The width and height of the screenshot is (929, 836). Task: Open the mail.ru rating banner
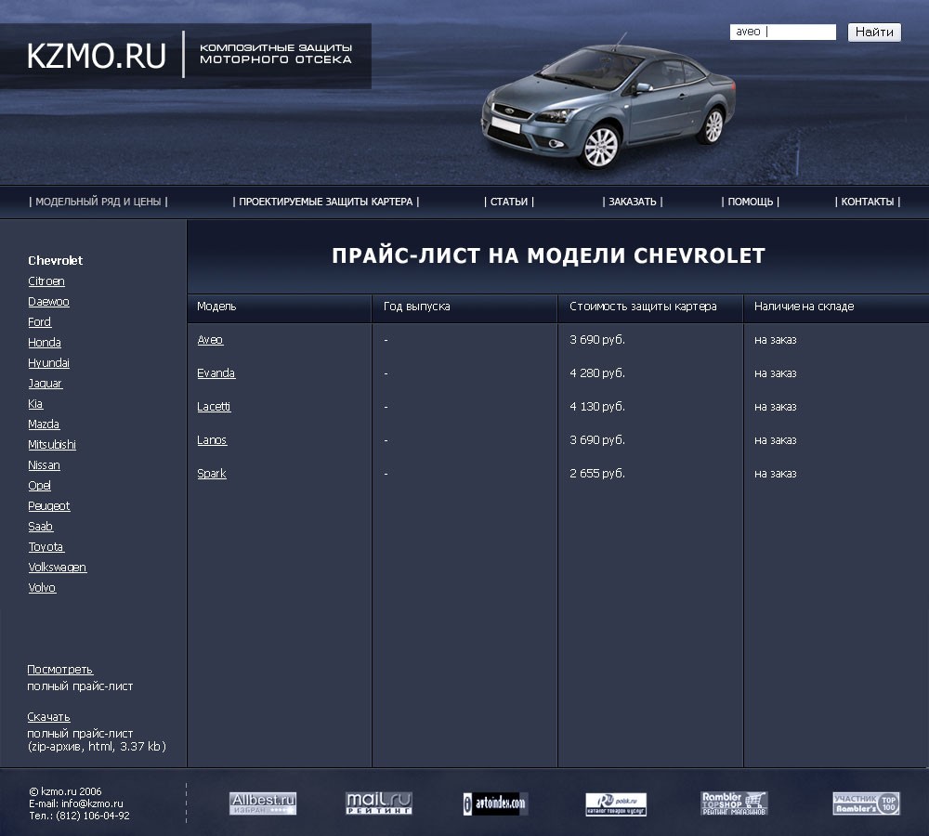(379, 803)
